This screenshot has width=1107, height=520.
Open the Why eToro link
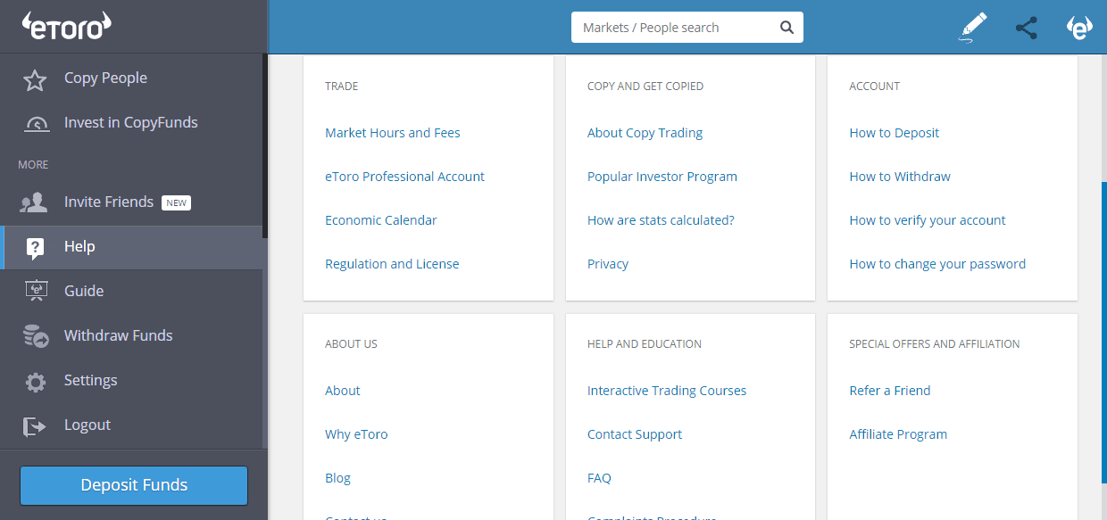coord(356,434)
